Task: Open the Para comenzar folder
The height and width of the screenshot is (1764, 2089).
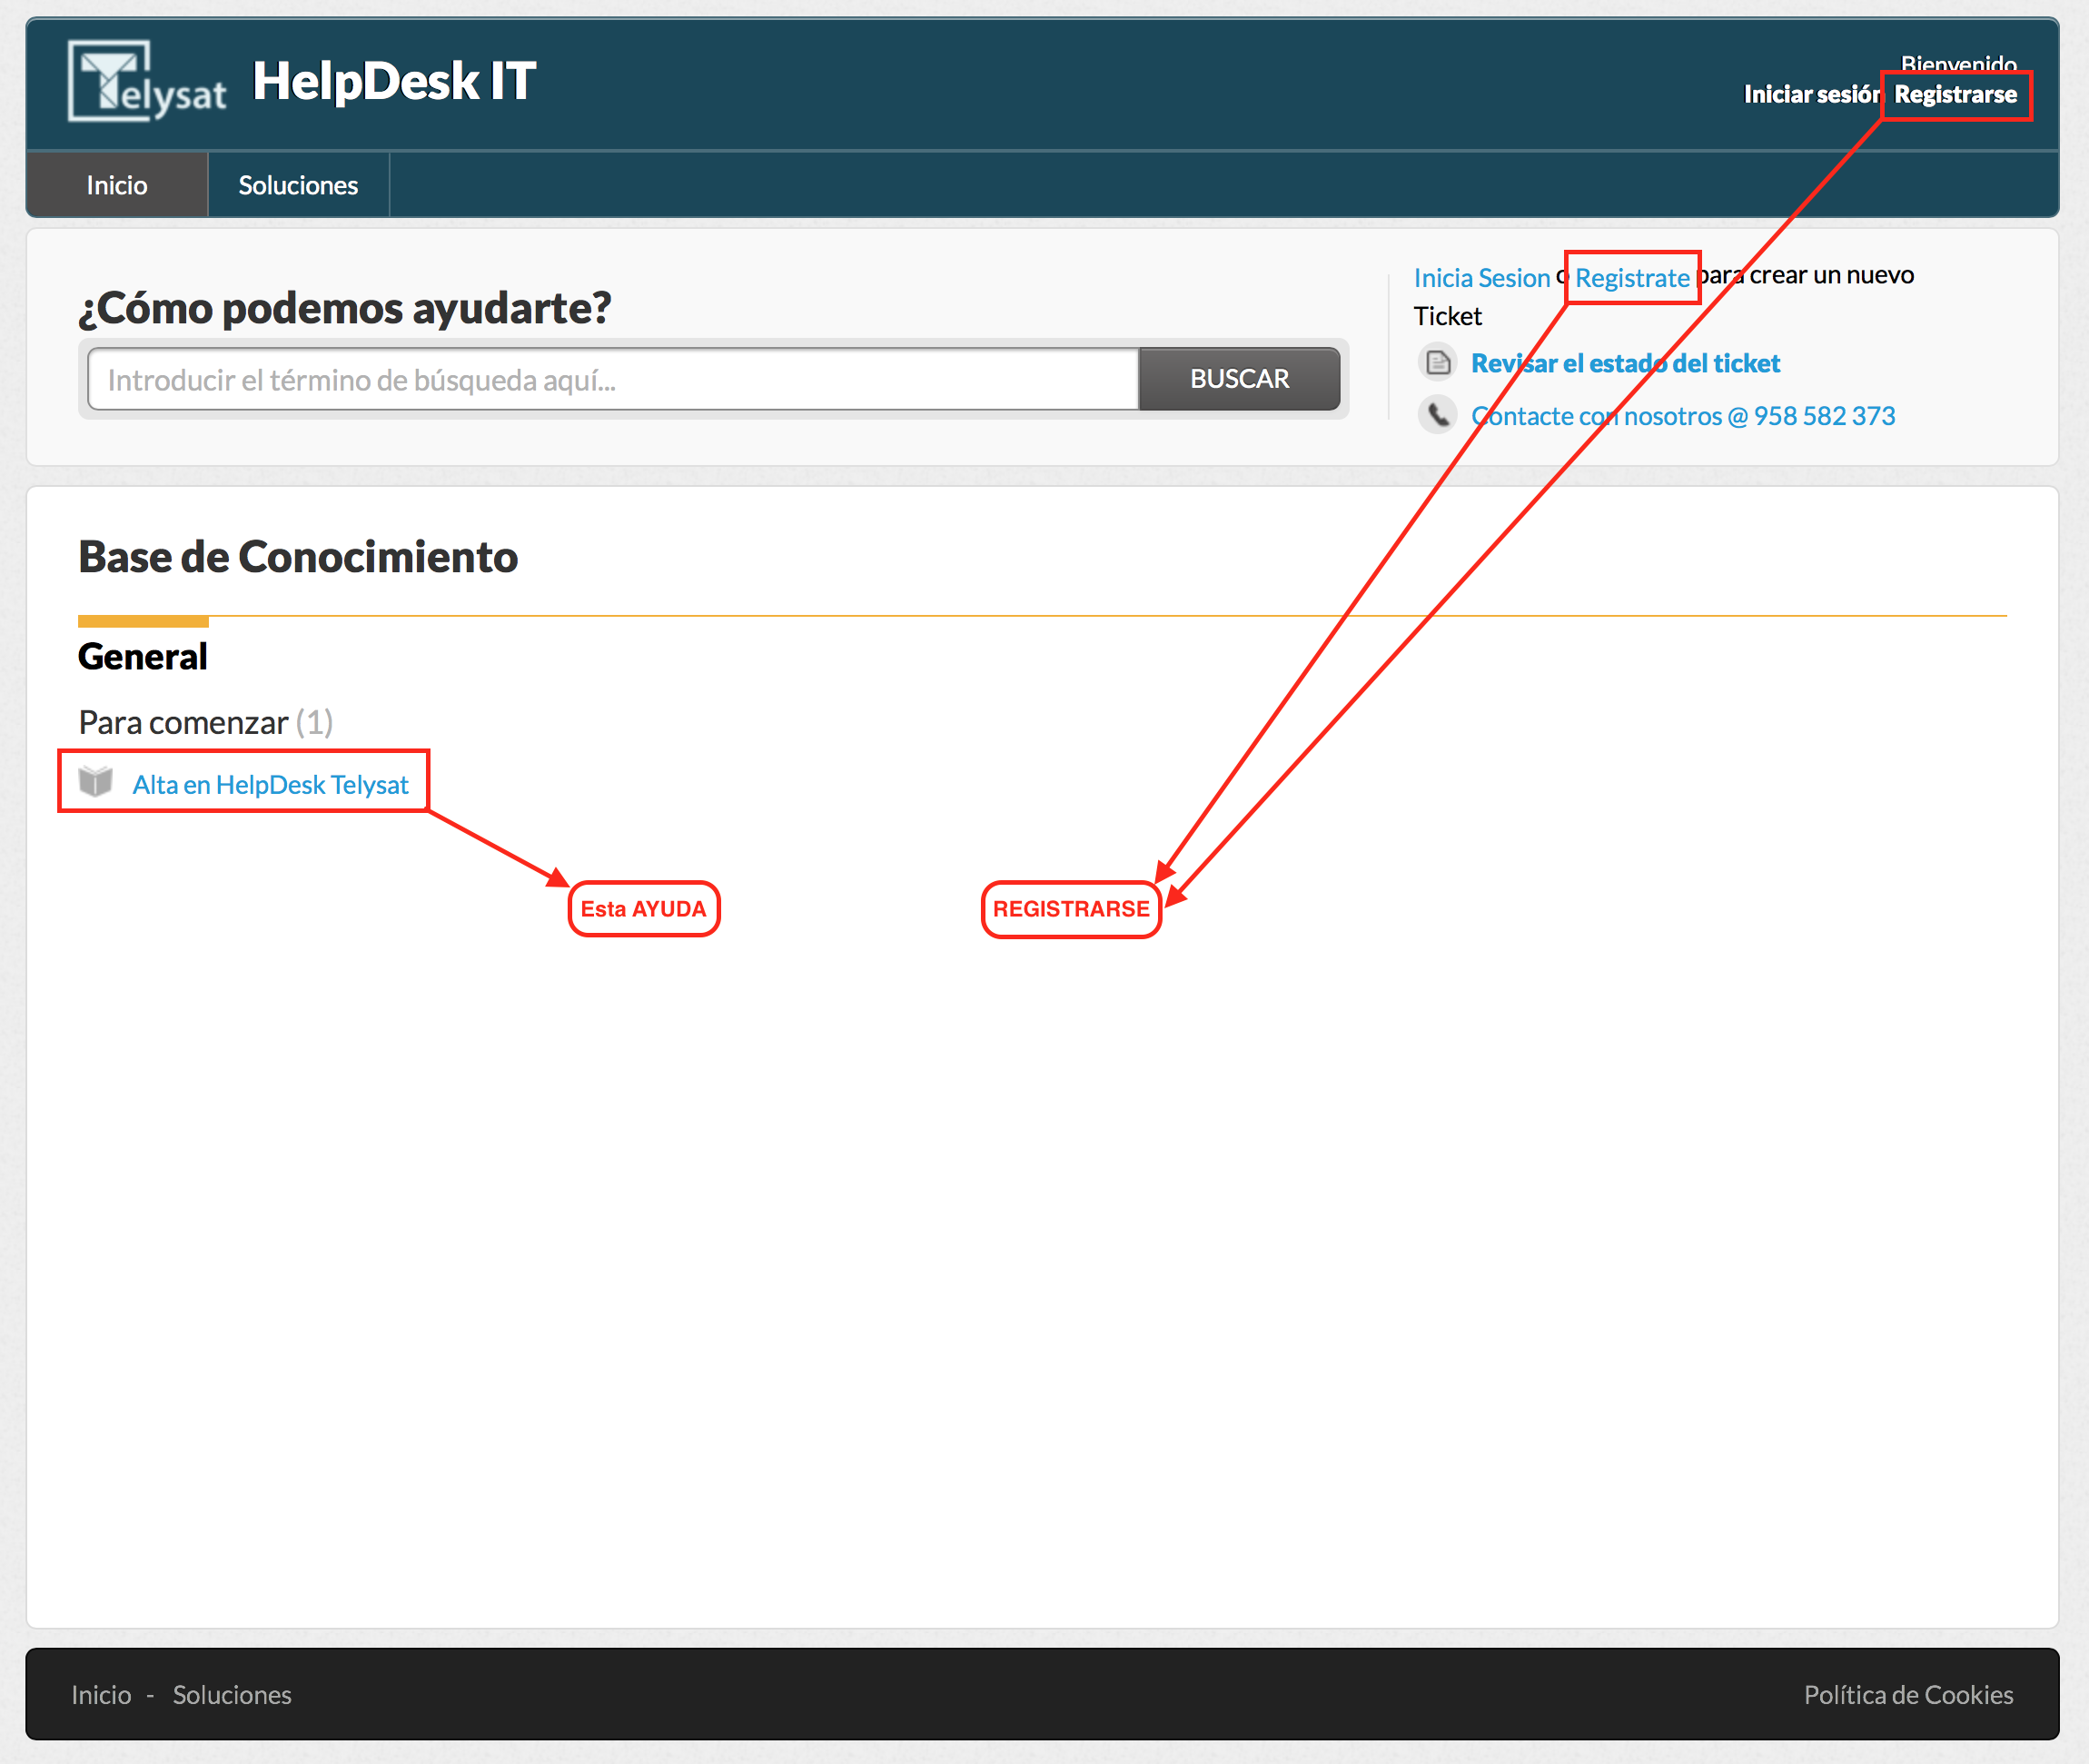Action: pyautogui.click(x=183, y=722)
